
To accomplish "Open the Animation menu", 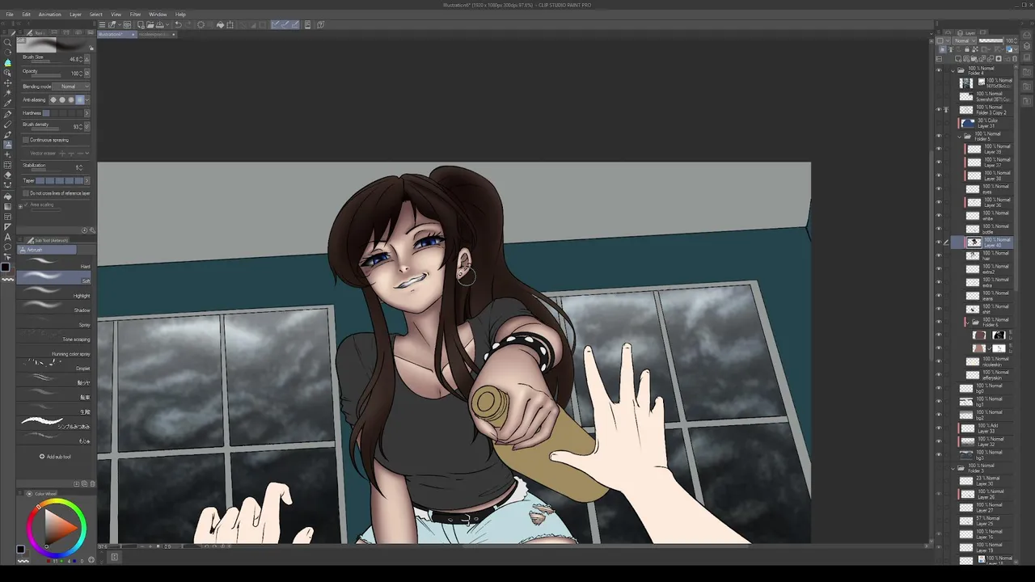I will click(x=50, y=15).
